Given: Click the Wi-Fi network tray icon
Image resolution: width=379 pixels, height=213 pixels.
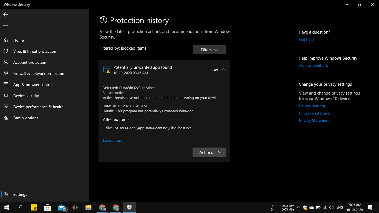Looking at the screenshot, I should tap(325, 207).
